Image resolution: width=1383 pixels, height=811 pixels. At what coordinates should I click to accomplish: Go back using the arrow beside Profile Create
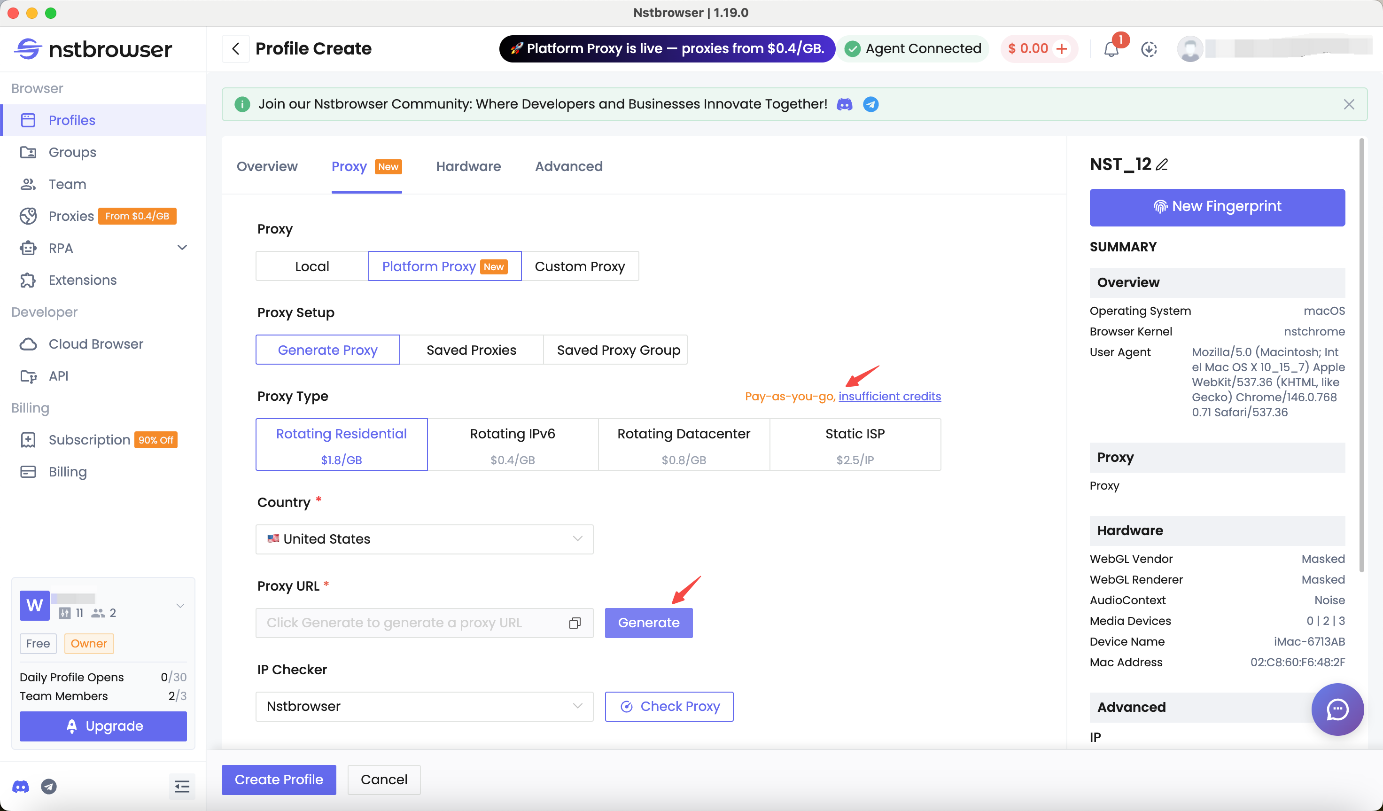pos(236,49)
